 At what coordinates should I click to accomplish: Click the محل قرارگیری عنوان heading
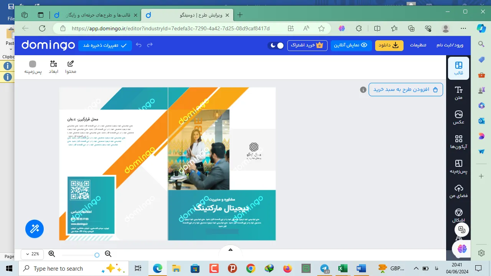click(82, 119)
